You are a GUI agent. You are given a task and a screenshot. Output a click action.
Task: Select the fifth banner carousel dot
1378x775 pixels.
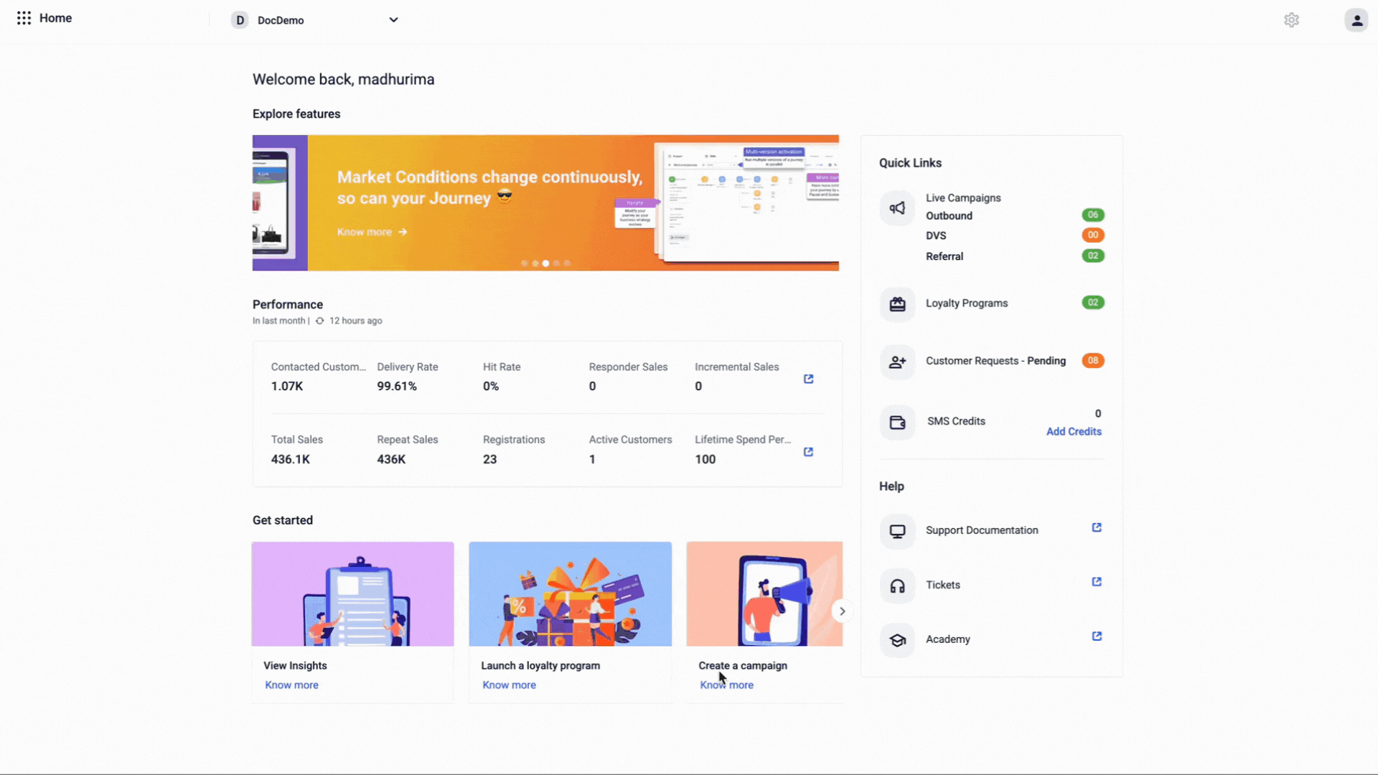click(567, 263)
